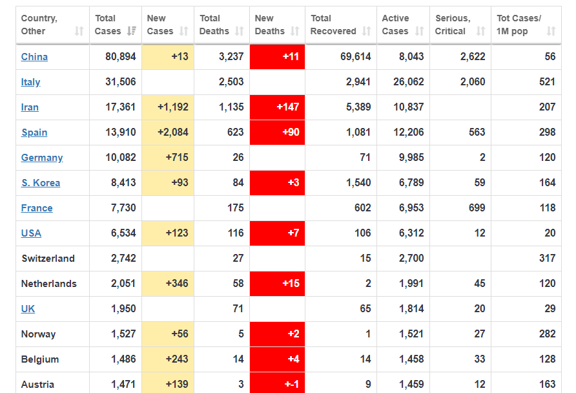Click sort arrows in Active Cases header
The height and width of the screenshot is (393, 576).
click(x=419, y=31)
